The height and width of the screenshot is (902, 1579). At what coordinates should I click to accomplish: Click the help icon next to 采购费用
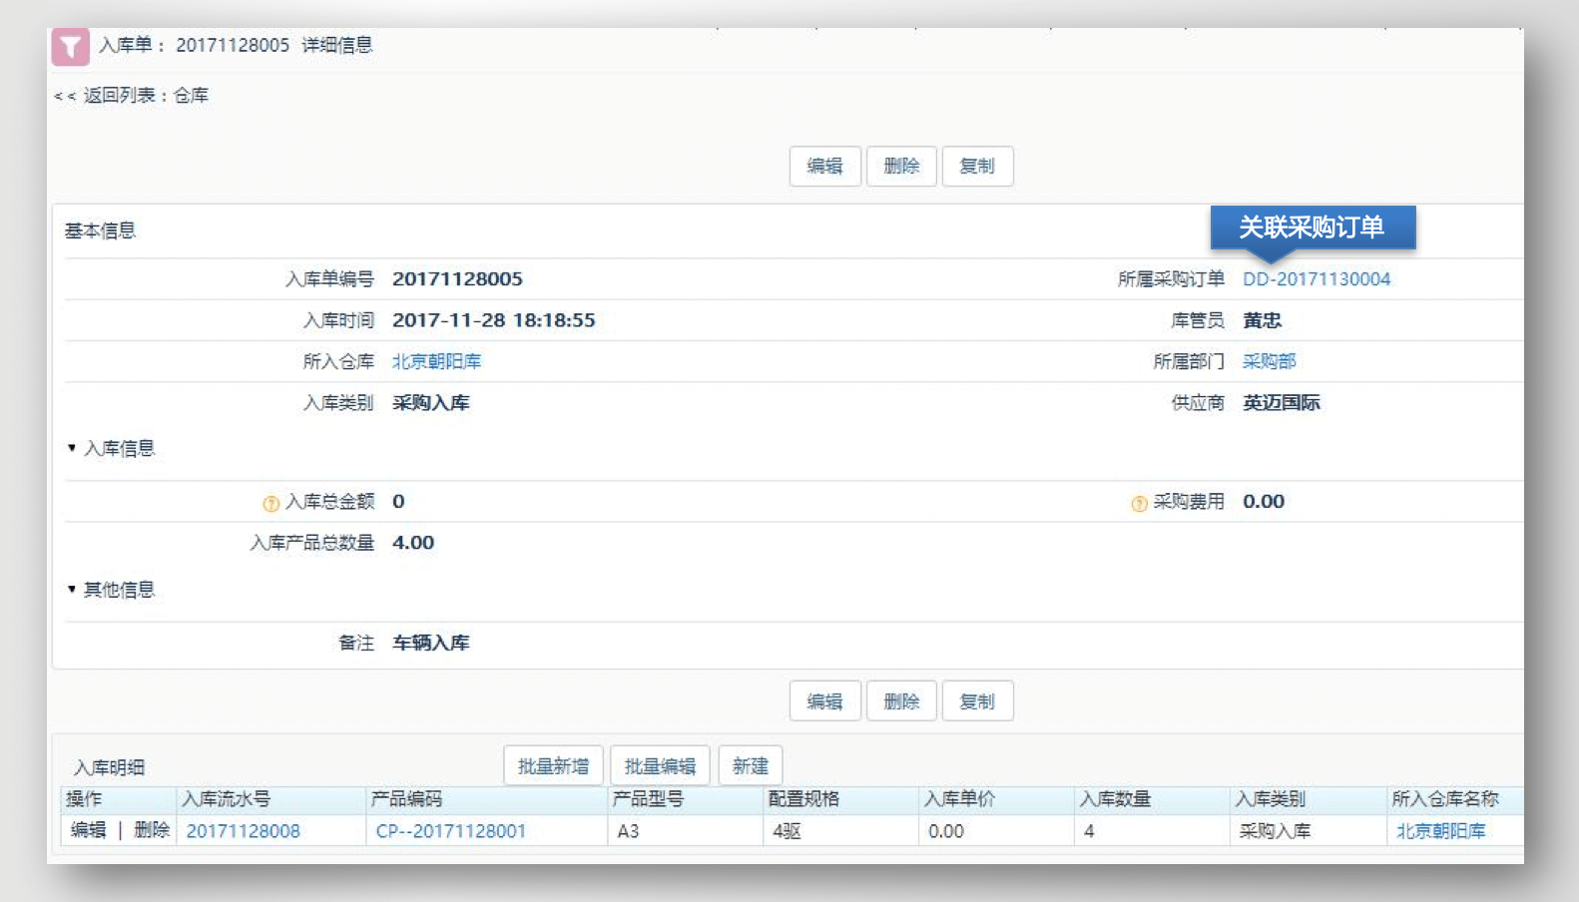1139,504
